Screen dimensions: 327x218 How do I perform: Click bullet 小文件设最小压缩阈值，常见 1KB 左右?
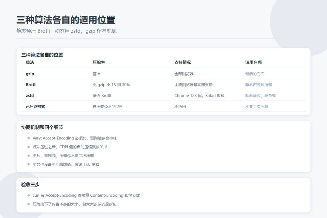click(66, 164)
